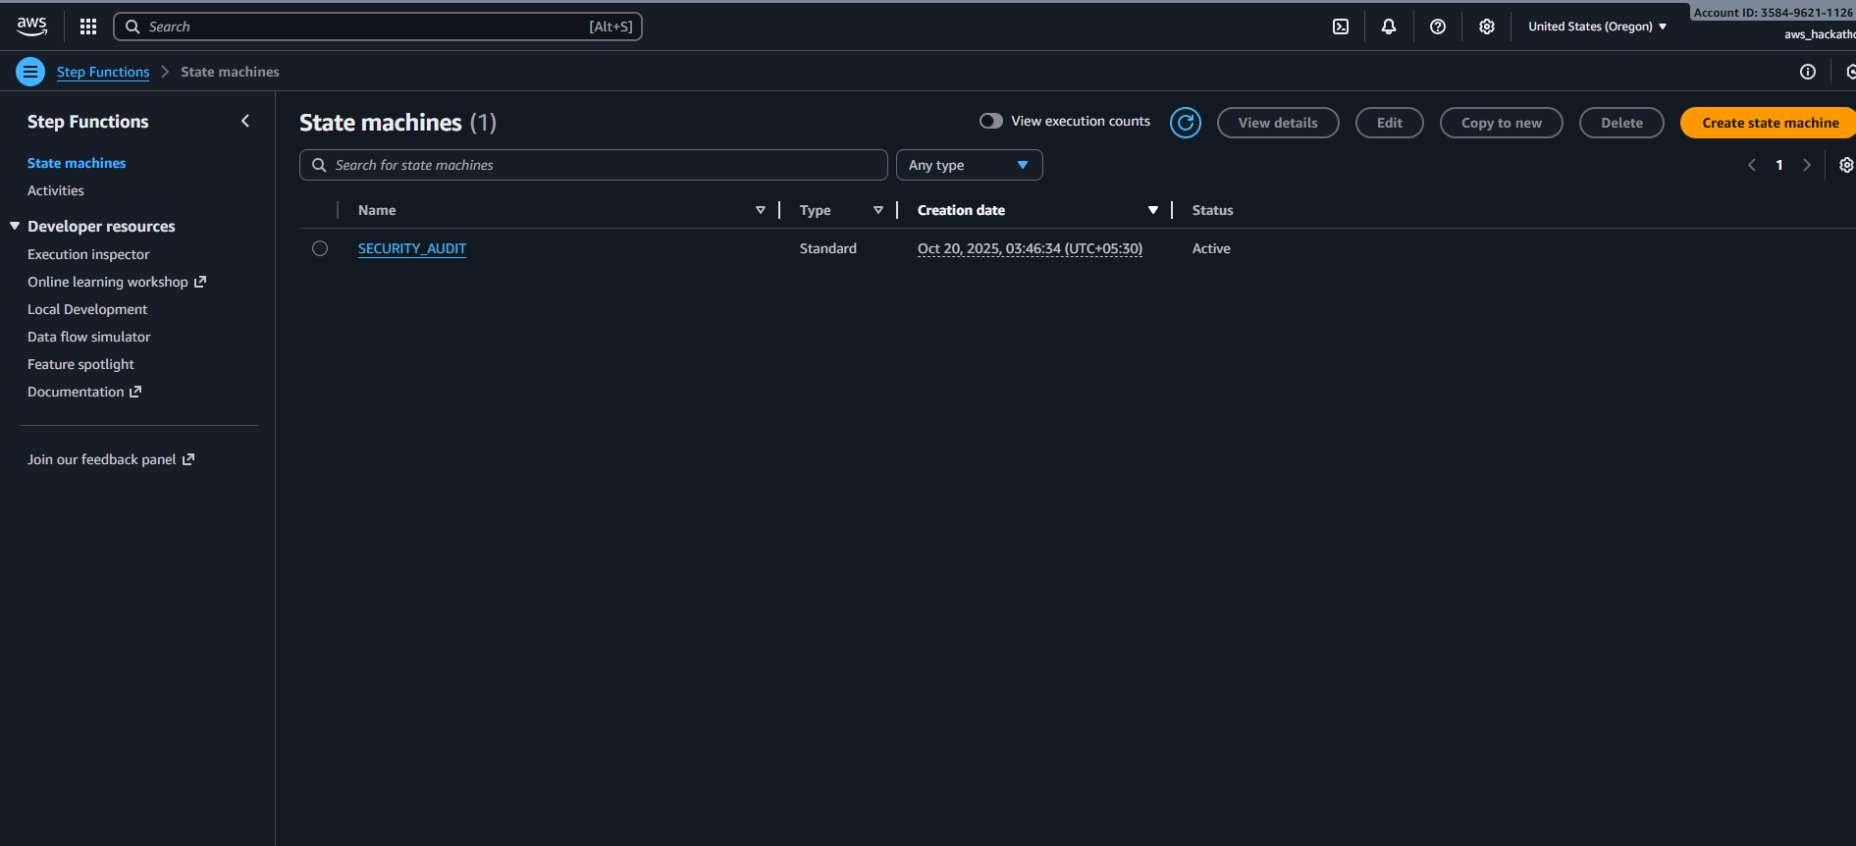Select the SECURITY_AUDIT radio button

coord(320,248)
